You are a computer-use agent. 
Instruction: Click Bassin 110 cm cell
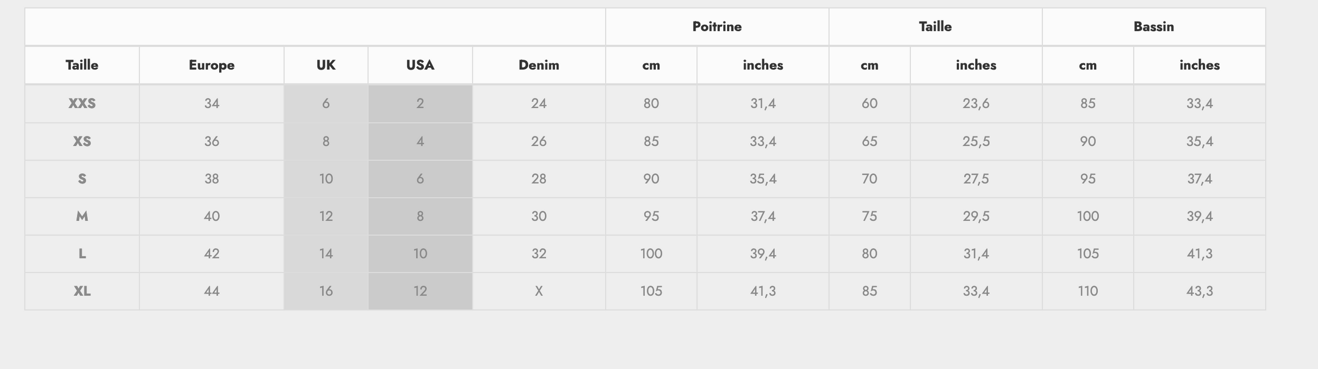1087,291
